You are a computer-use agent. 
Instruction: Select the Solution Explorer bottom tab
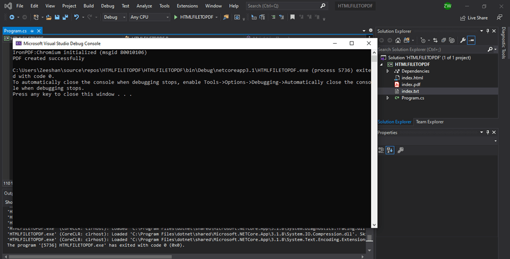pyautogui.click(x=395, y=122)
